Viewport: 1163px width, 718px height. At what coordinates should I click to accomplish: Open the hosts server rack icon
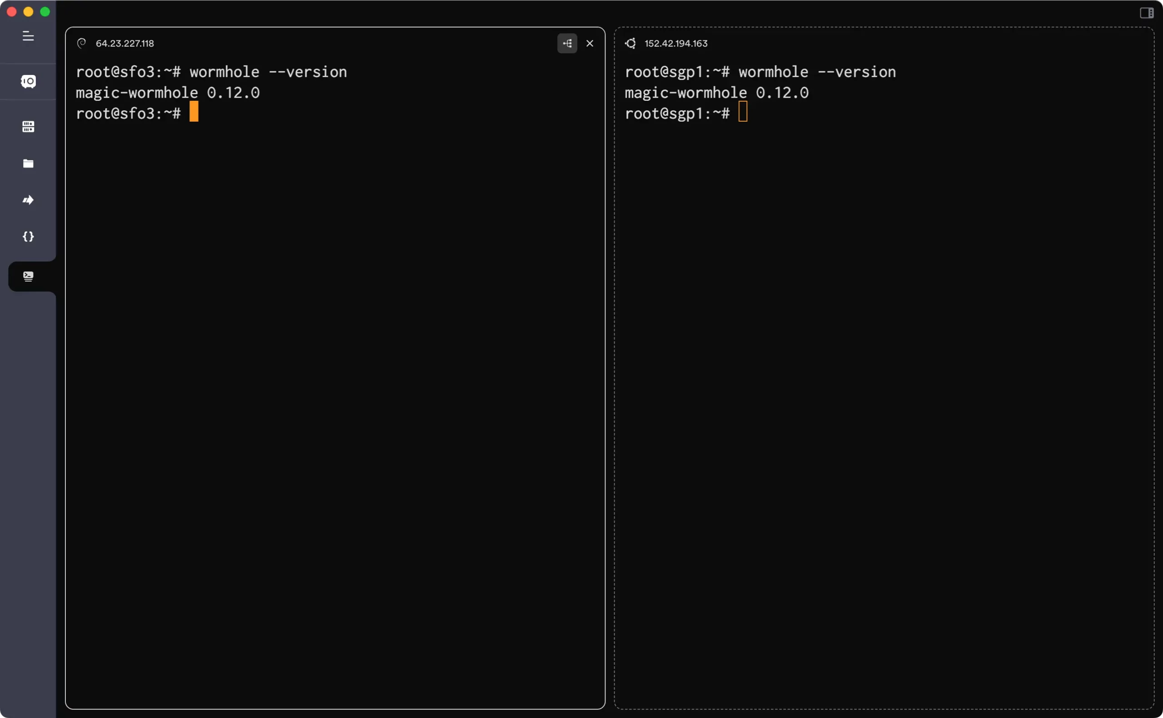28,126
